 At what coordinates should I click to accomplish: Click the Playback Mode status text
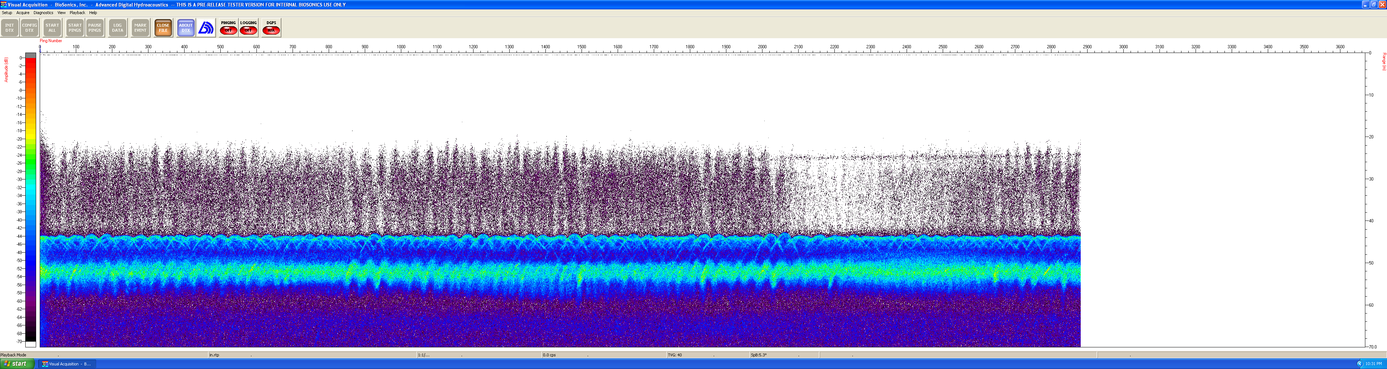(x=13, y=355)
